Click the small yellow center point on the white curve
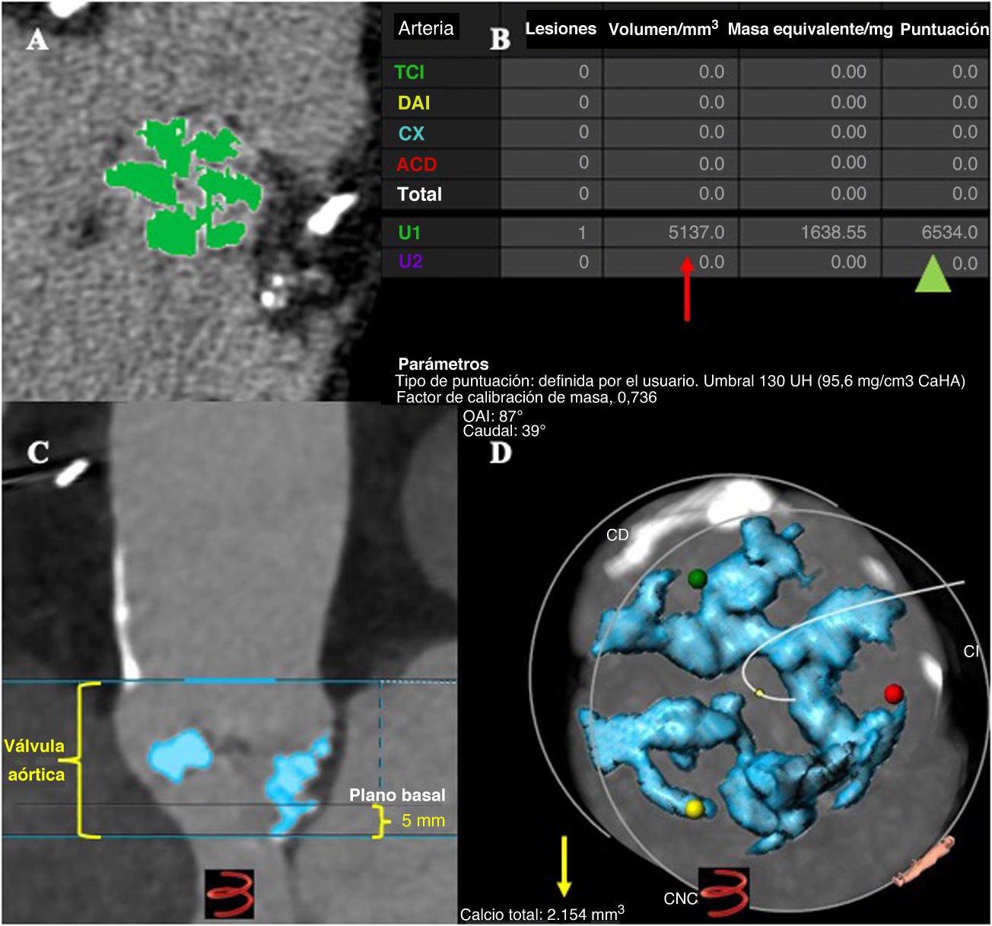 758,692
